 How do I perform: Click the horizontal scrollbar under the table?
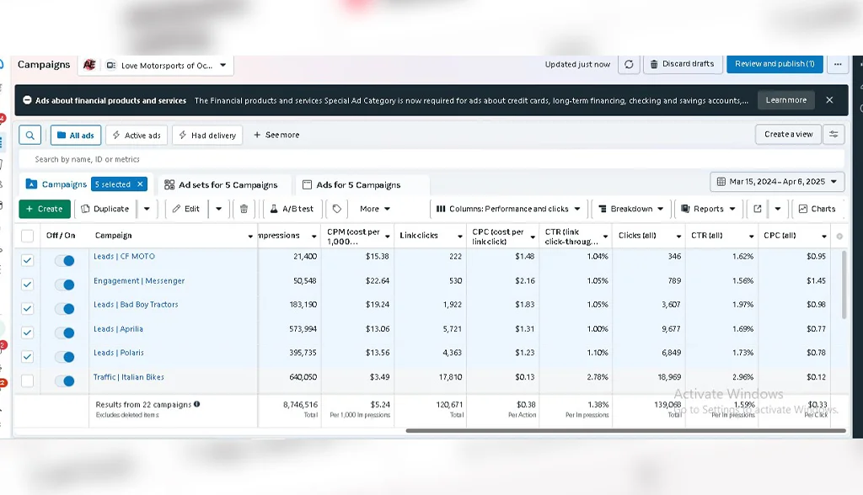pyautogui.click(x=624, y=431)
